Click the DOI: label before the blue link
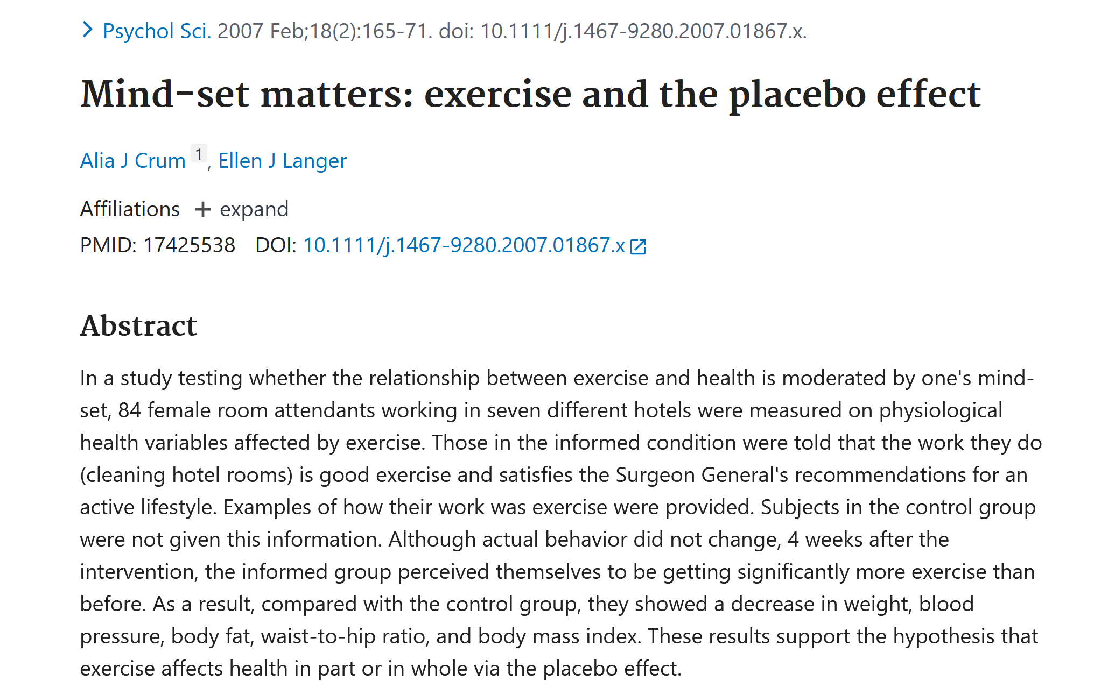The width and height of the screenshot is (1108, 695). coord(276,245)
